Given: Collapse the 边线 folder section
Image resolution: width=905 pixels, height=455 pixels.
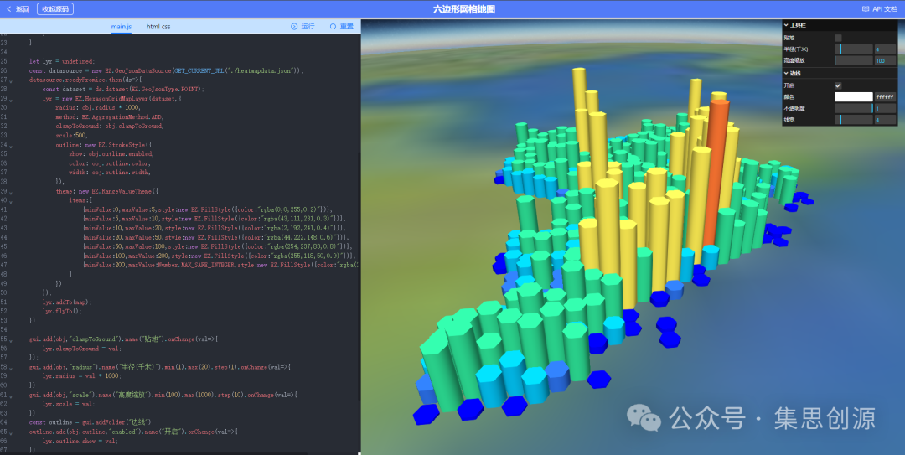Looking at the screenshot, I should [786, 74].
